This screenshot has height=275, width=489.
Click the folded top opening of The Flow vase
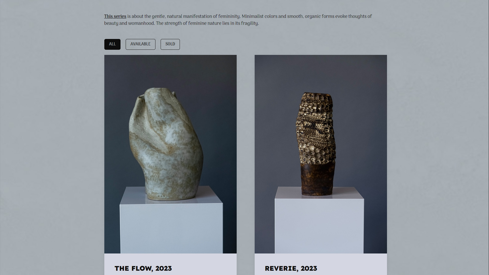(156, 95)
